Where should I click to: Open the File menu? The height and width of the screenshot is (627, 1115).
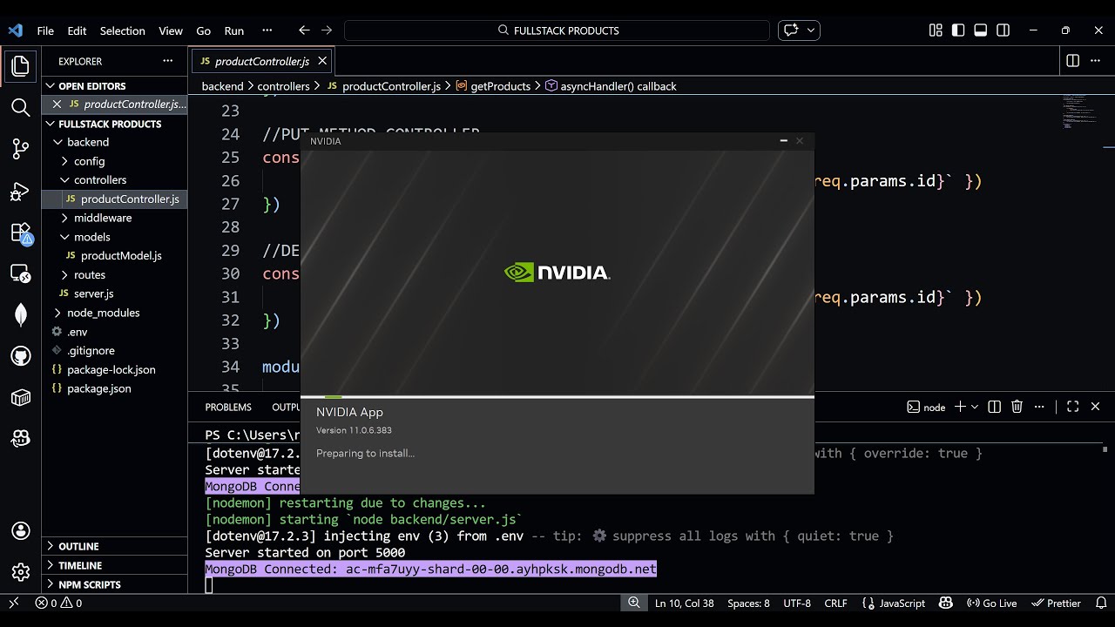[45, 30]
